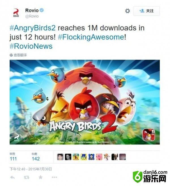170x186 pixels.
Task: Open the three-dot more options icon
Action: click(54, 177)
